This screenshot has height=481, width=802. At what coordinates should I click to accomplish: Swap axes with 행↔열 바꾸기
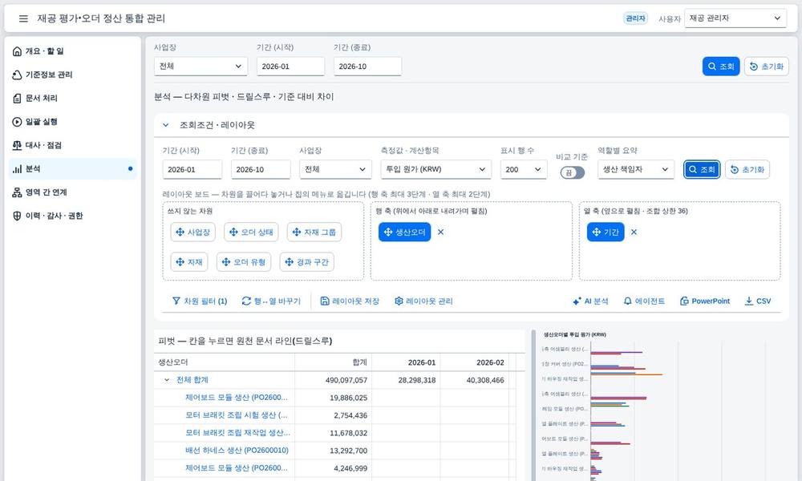[271, 301]
